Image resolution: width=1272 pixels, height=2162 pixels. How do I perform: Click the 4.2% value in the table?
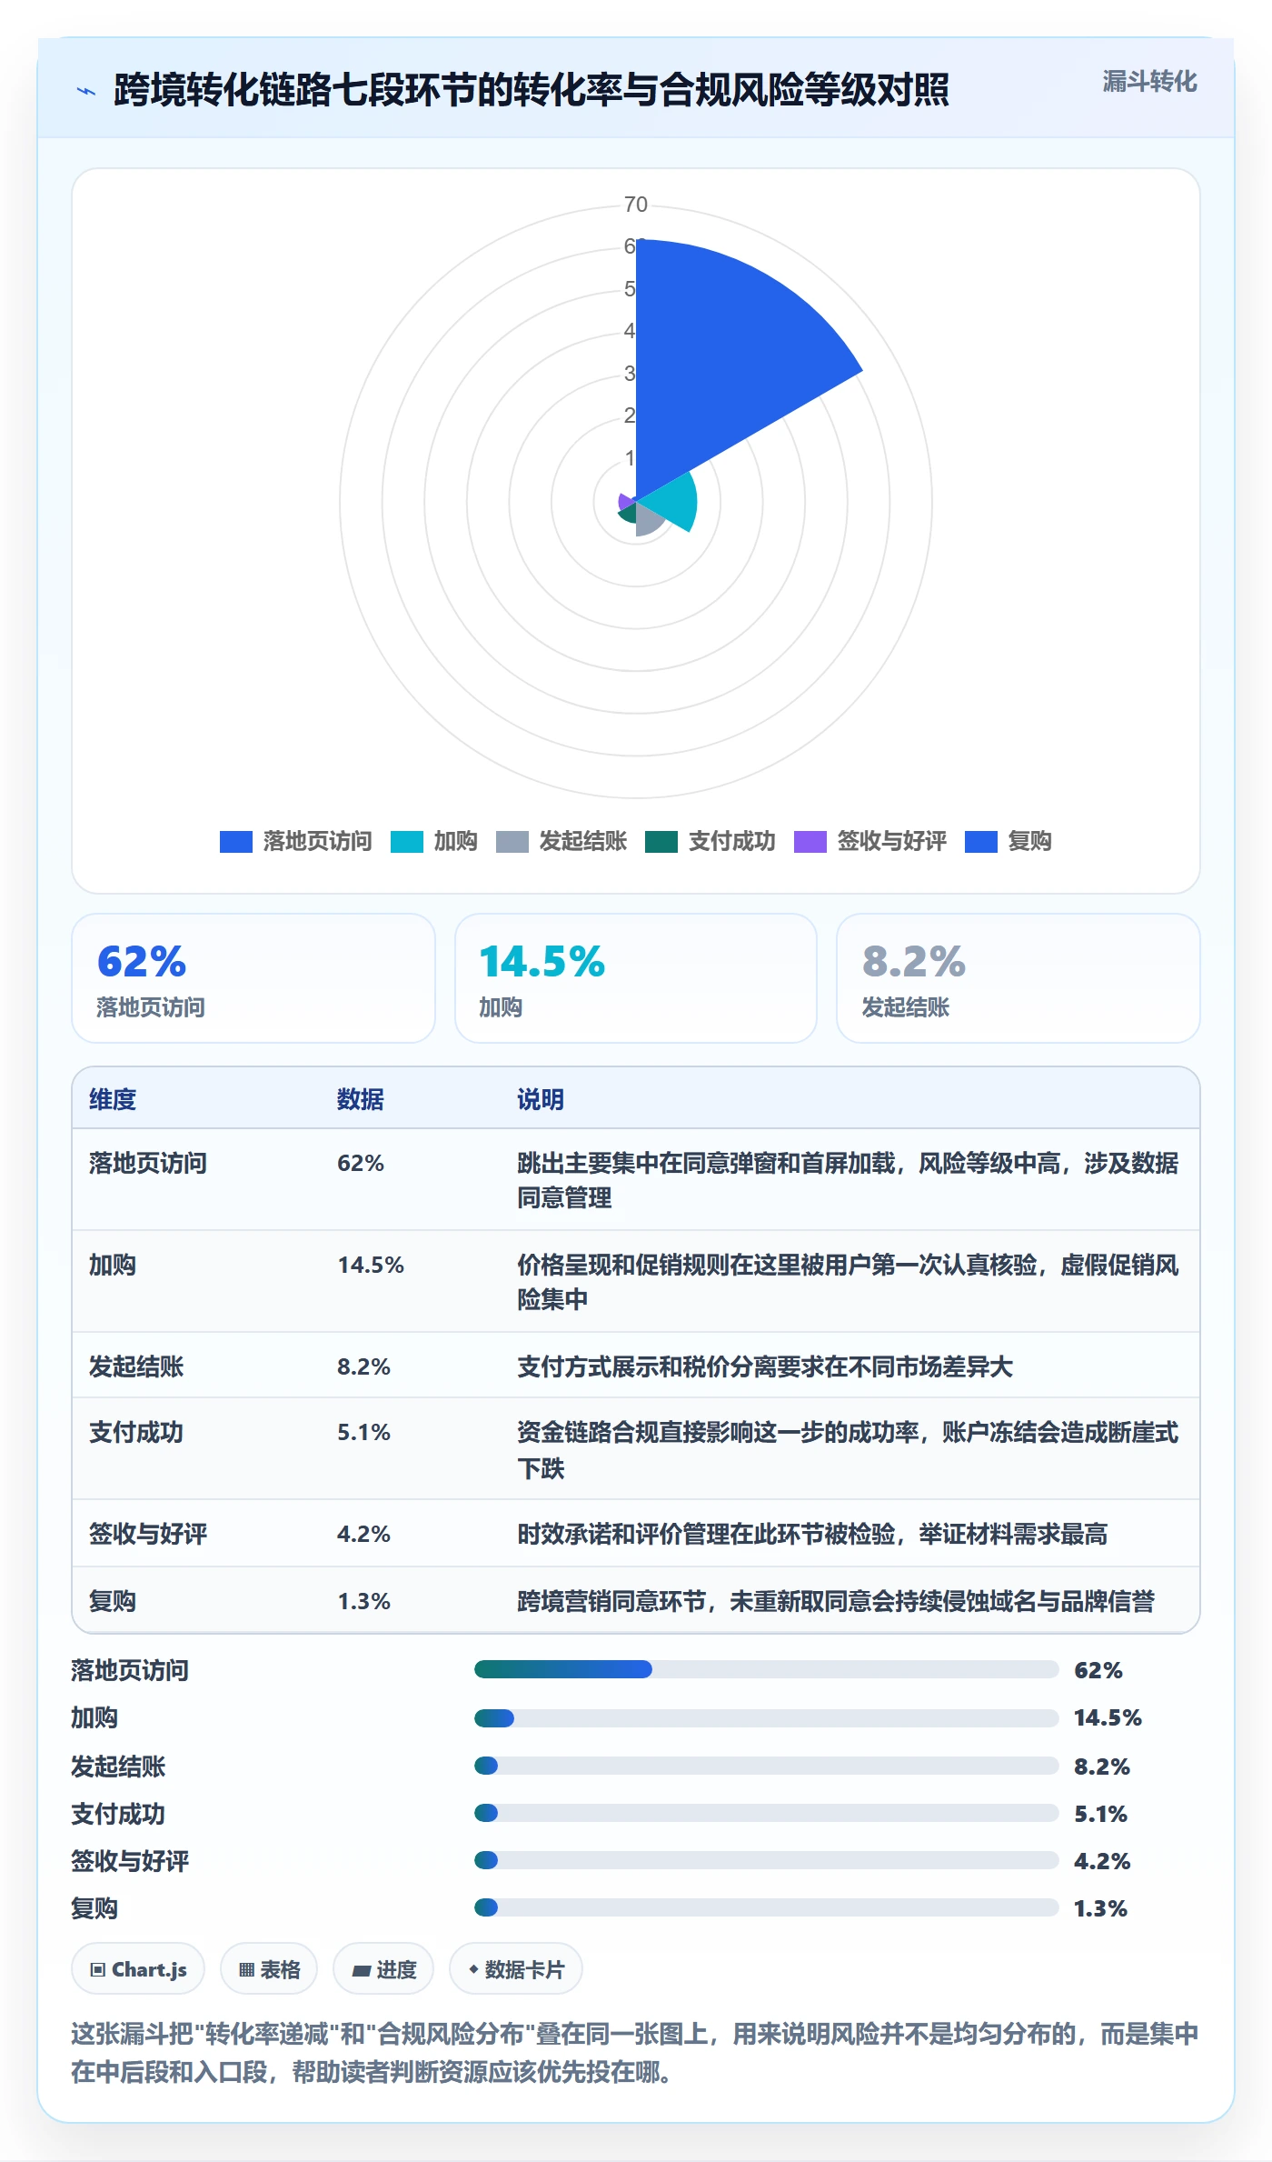[x=364, y=1534]
